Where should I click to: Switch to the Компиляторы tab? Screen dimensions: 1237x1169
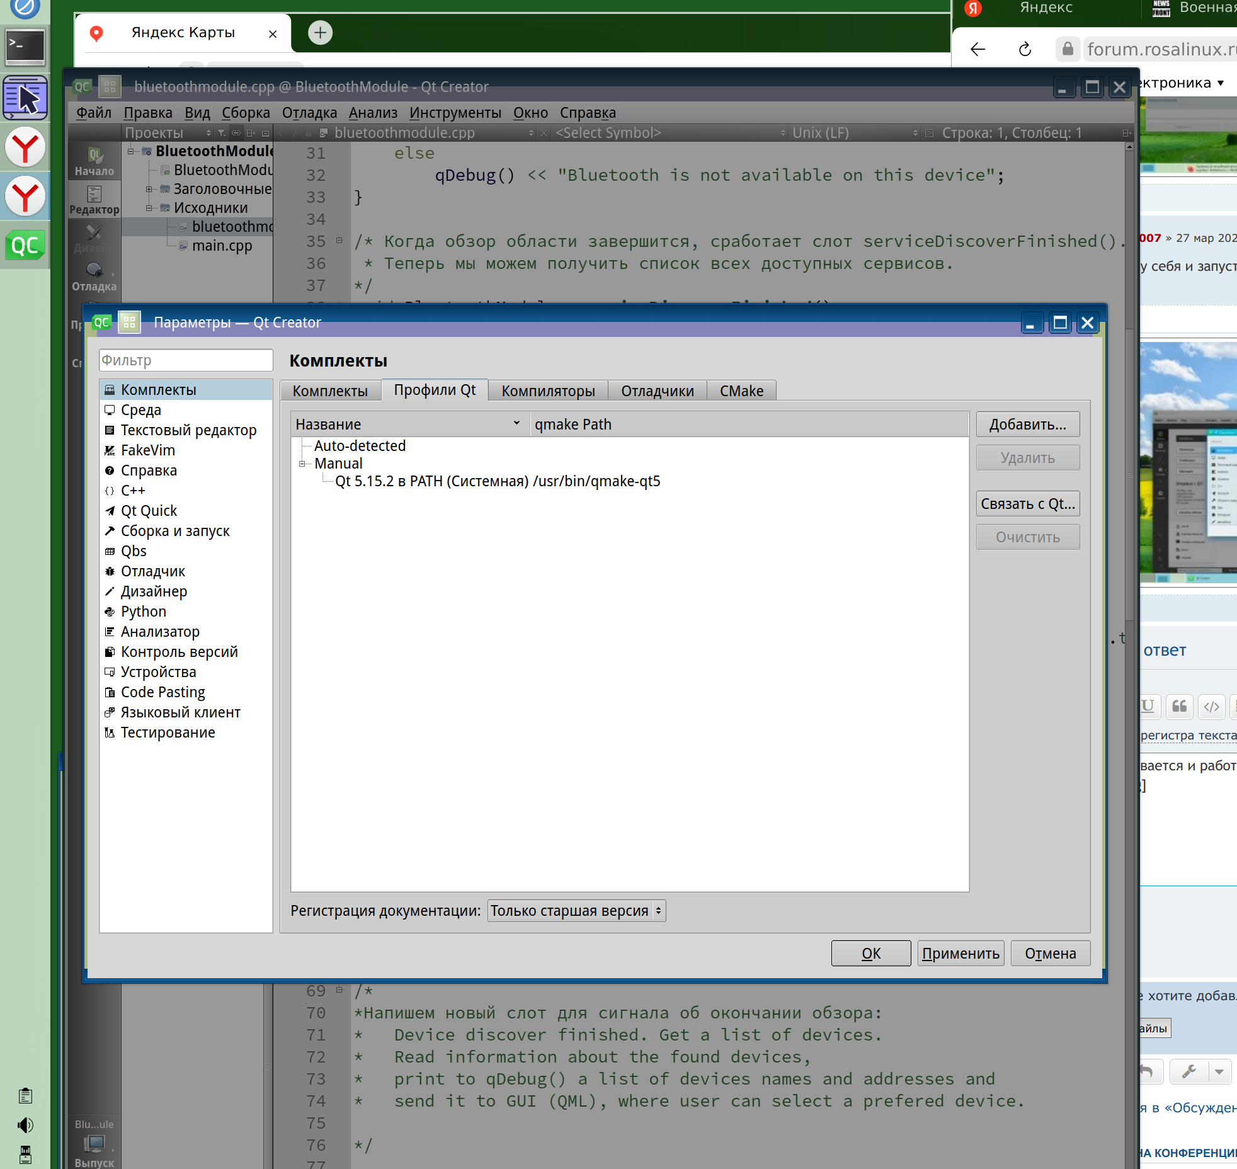point(547,391)
